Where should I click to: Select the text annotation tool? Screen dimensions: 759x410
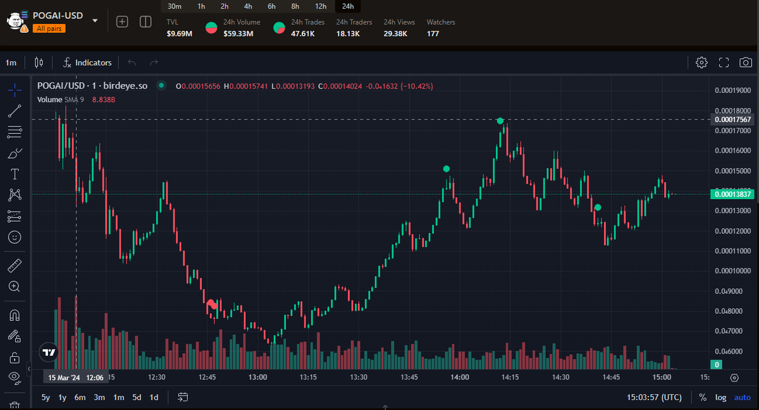pyautogui.click(x=14, y=174)
